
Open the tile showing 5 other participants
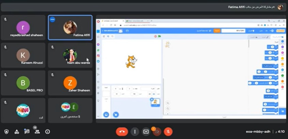(x=70, y=110)
